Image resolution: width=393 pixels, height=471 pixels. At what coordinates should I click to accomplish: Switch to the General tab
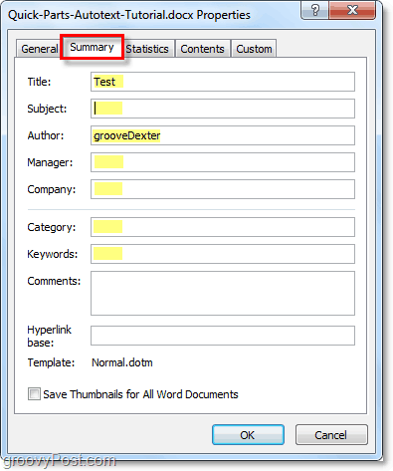pos(39,49)
